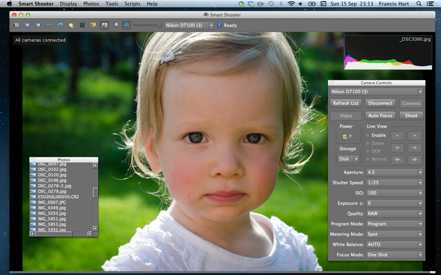Click the power battery status icon

pyautogui.click(x=346, y=136)
